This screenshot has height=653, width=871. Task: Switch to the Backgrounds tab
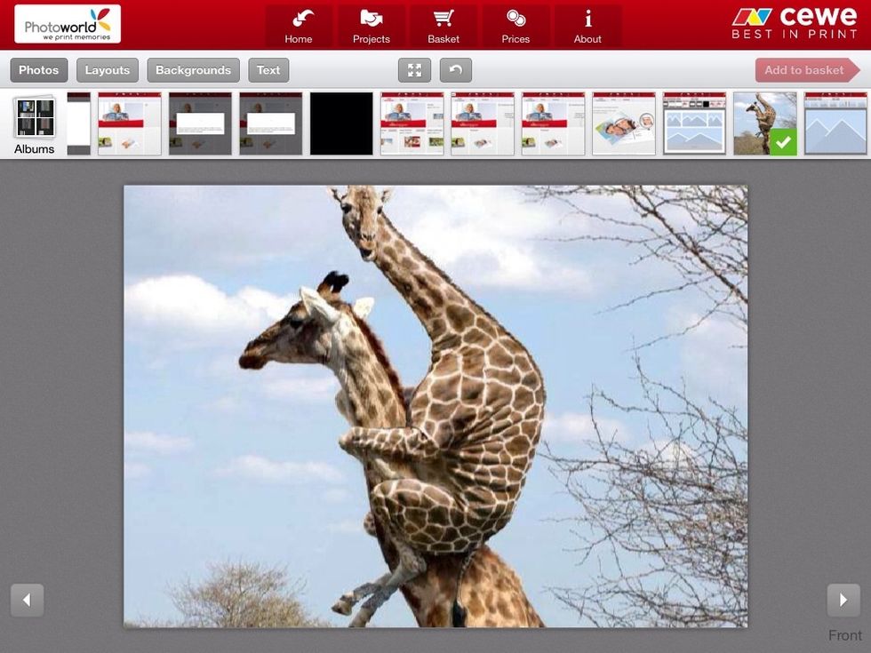[193, 70]
